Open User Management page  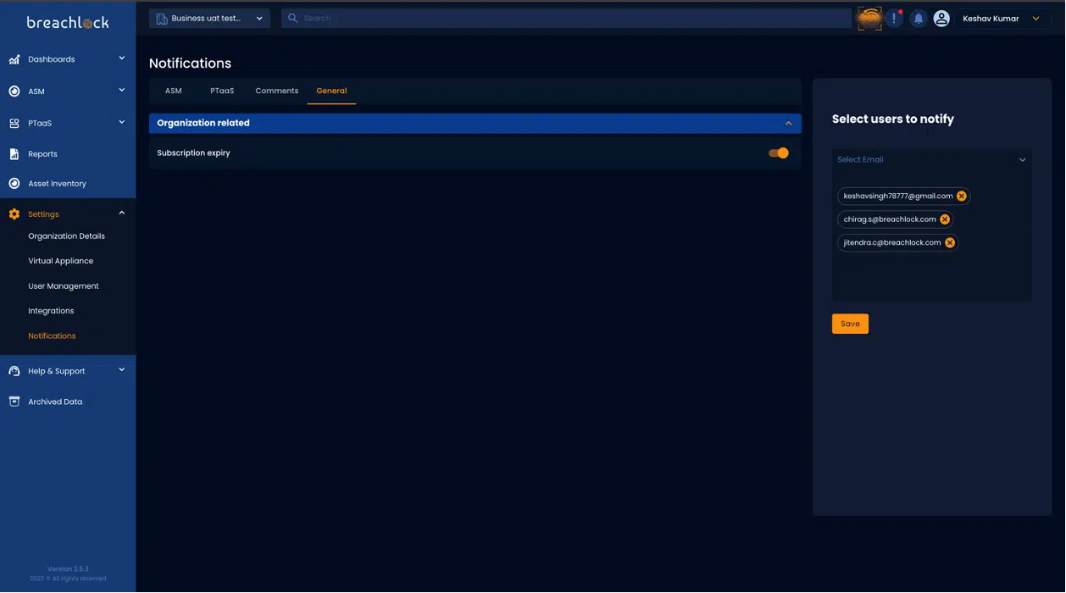tap(64, 286)
